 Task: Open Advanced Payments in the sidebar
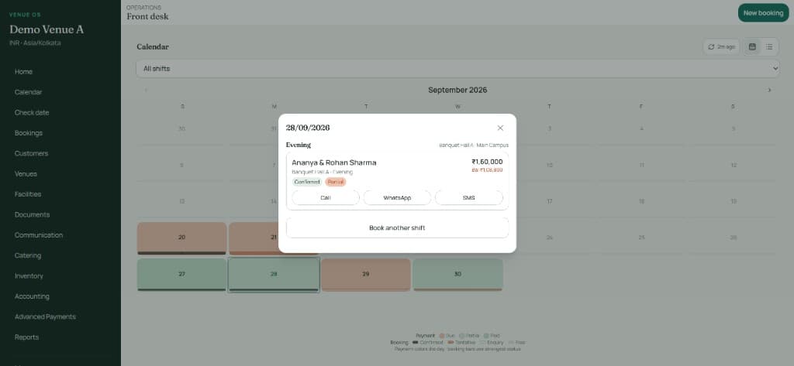[x=45, y=317]
